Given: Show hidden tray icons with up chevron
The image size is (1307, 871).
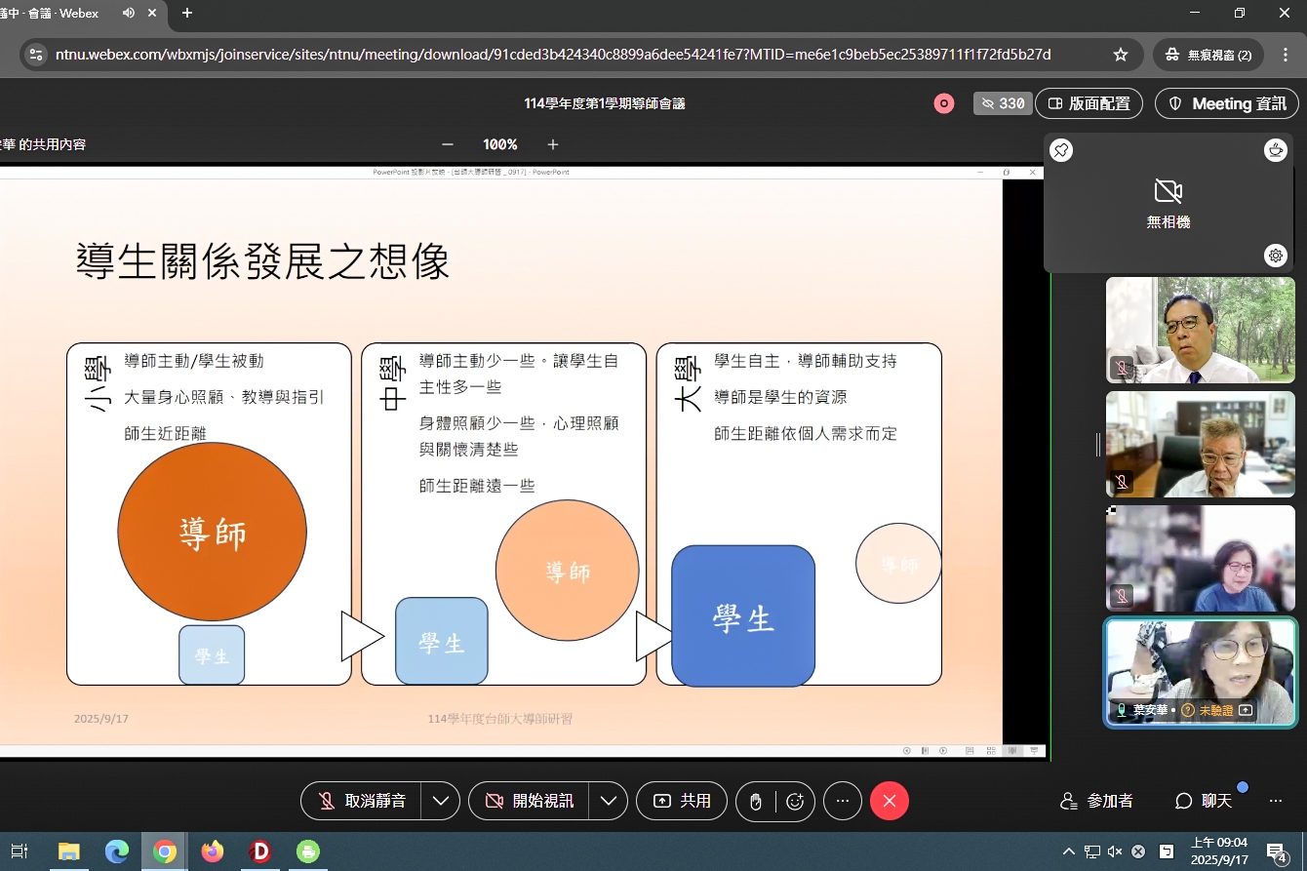Looking at the screenshot, I should pyautogui.click(x=1069, y=851).
